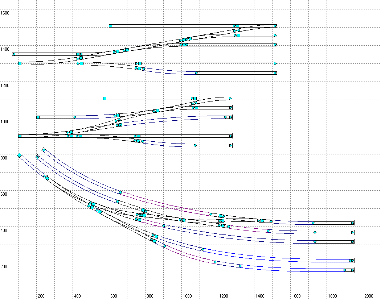This screenshot has height=299, width=381.
Task: Select the vertical scale's 1400 label
Action: pos(5,49)
